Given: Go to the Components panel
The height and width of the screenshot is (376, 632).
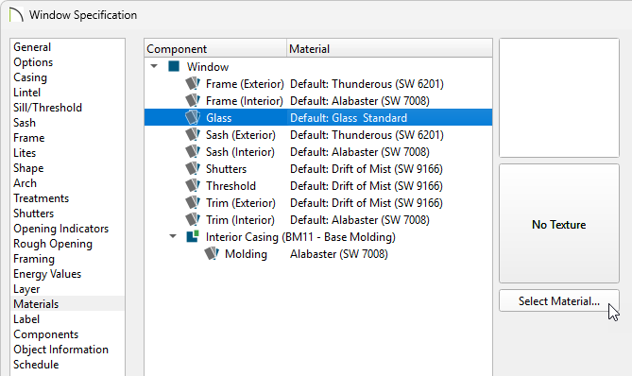Looking at the screenshot, I should point(45,334).
